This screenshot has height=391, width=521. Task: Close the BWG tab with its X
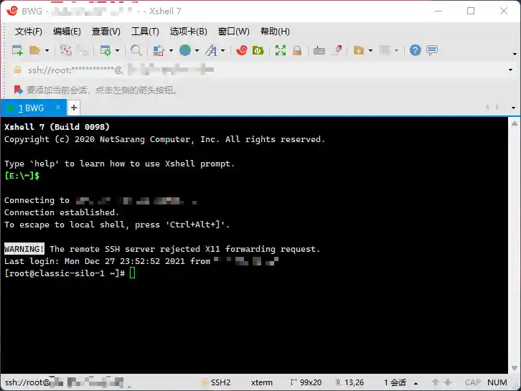tap(58, 107)
